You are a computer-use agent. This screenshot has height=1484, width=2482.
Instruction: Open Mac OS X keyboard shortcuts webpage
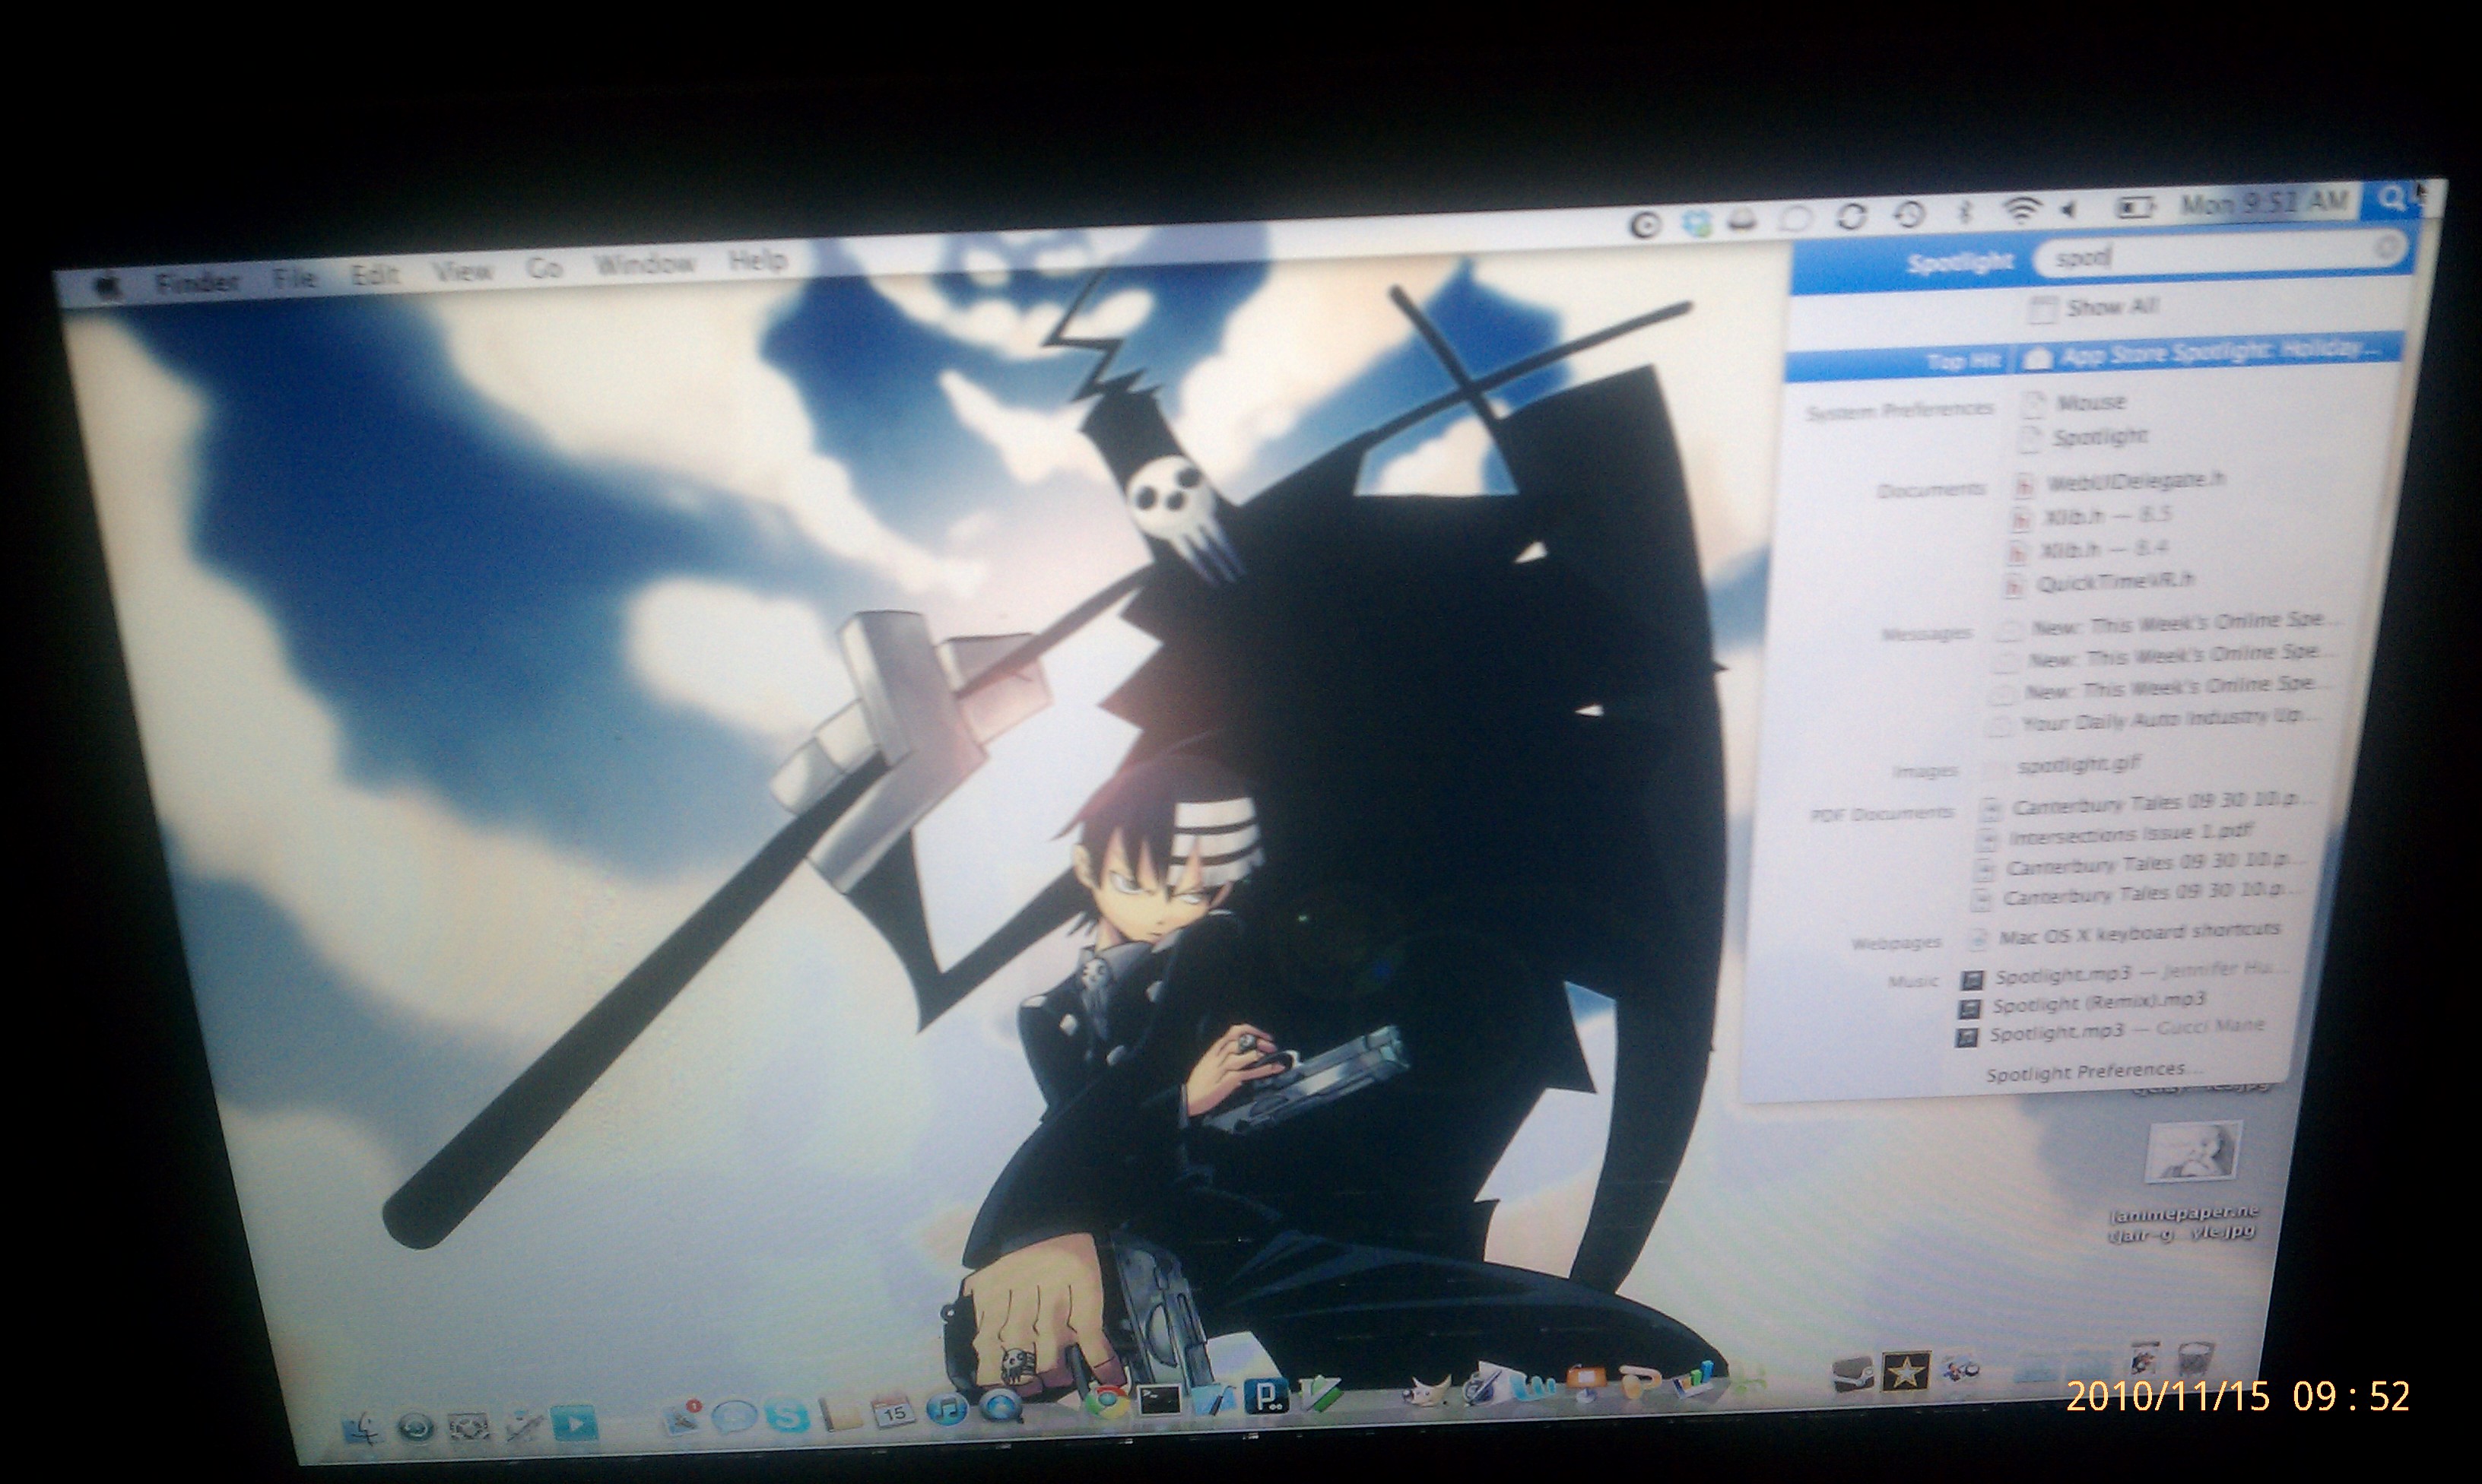pyautogui.click(x=2125, y=935)
